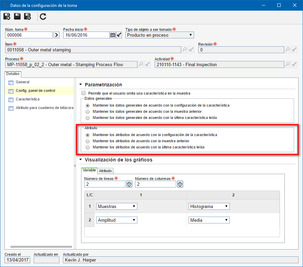Open the Característica section

27,99
